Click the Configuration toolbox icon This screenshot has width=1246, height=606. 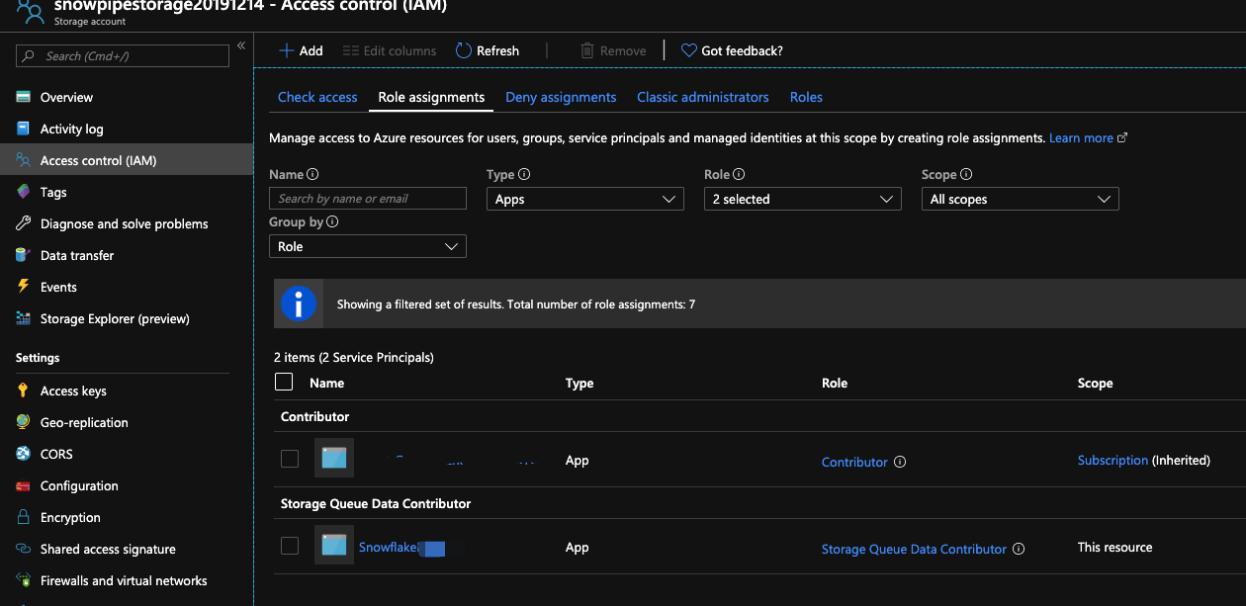coord(23,485)
